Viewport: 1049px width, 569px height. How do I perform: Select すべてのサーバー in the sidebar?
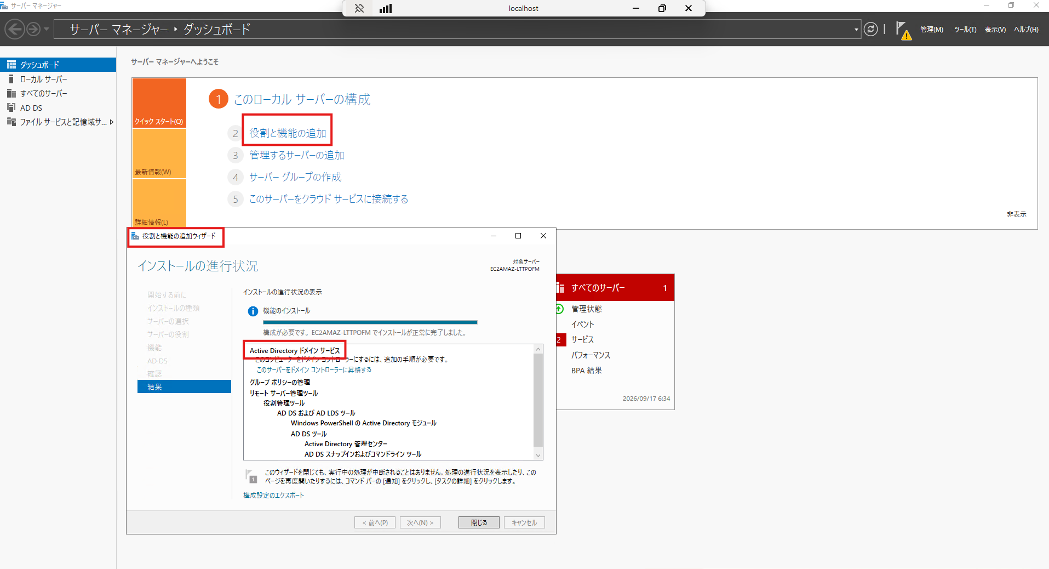(58, 93)
